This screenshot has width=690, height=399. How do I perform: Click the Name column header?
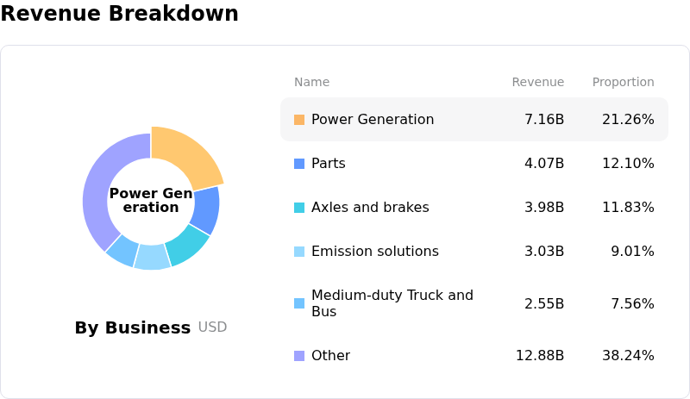click(311, 83)
